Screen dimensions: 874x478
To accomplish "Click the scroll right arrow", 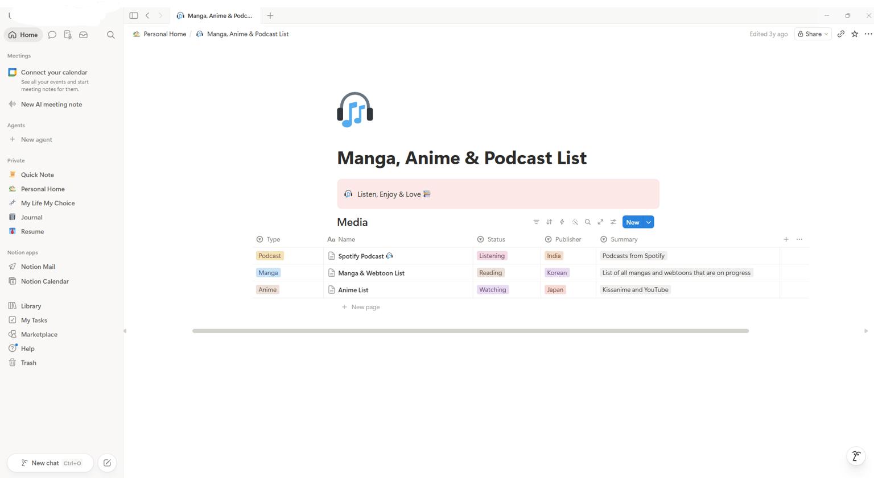I will [x=866, y=331].
